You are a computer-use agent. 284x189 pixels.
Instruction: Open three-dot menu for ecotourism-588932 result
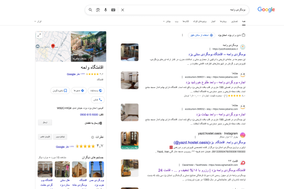[x=182, y=109]
